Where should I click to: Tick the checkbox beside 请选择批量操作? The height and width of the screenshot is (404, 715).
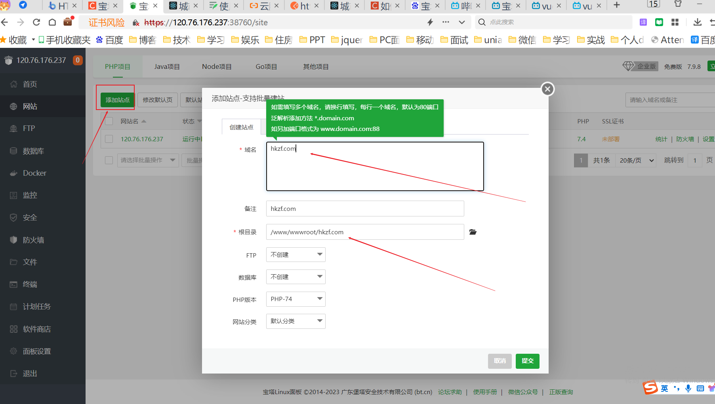coord(109,160)
